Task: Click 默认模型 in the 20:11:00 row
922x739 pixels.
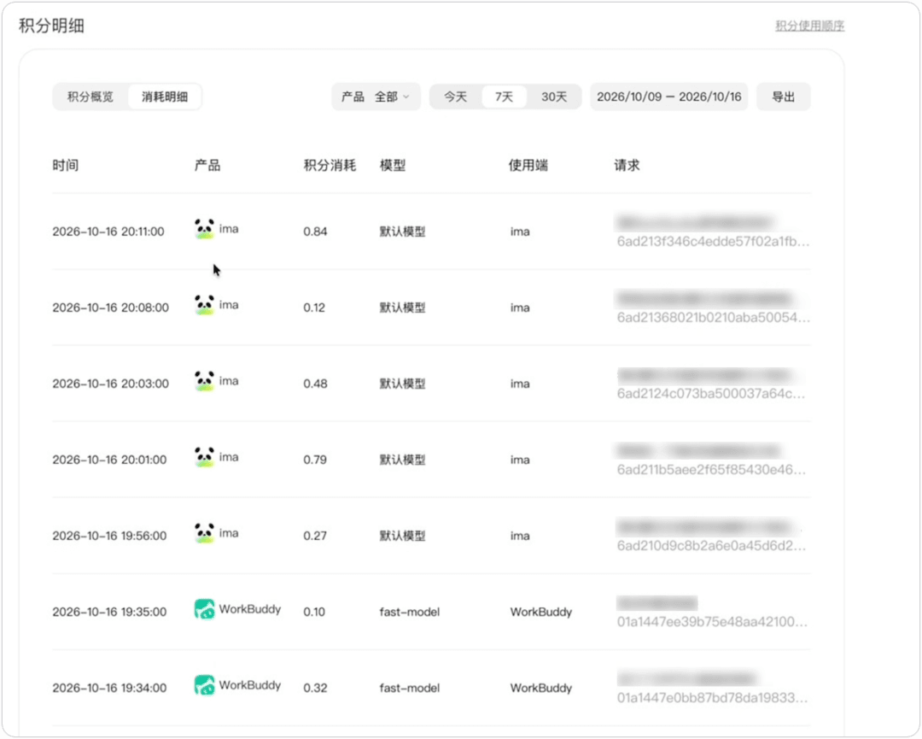Action: click(402, 232)
